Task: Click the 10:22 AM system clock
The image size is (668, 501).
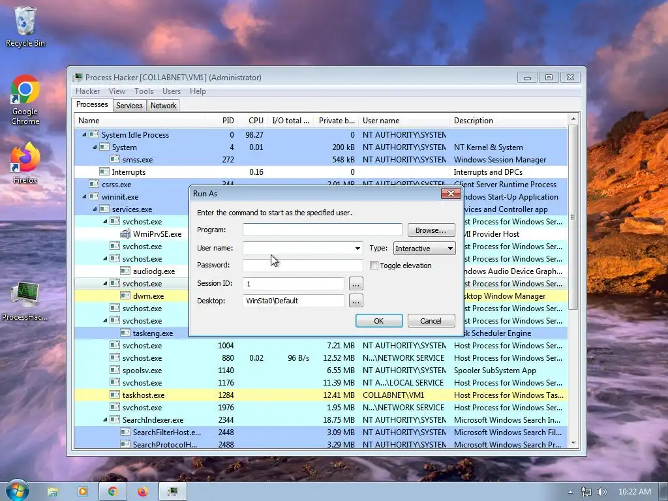Action: click(x=634, y=492)
